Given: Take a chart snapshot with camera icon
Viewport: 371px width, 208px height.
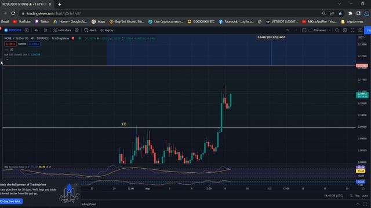Looking at the screenshot, I should (360, 30).
